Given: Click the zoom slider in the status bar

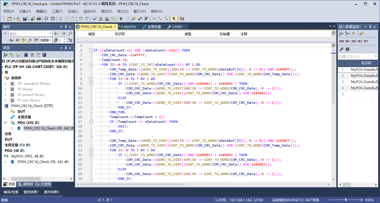Looking at the screenshot, I should point(346,200).
